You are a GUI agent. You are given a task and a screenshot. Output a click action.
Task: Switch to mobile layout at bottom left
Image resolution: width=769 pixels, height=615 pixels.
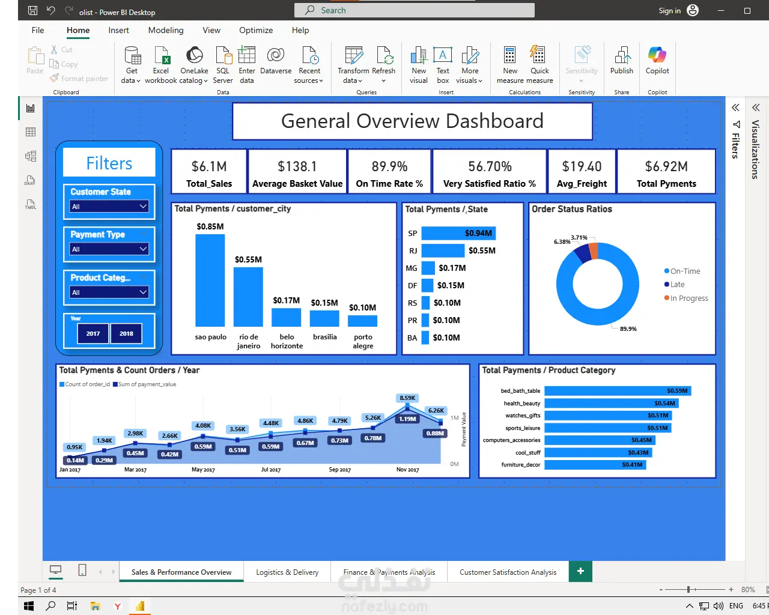click(82, 570)
